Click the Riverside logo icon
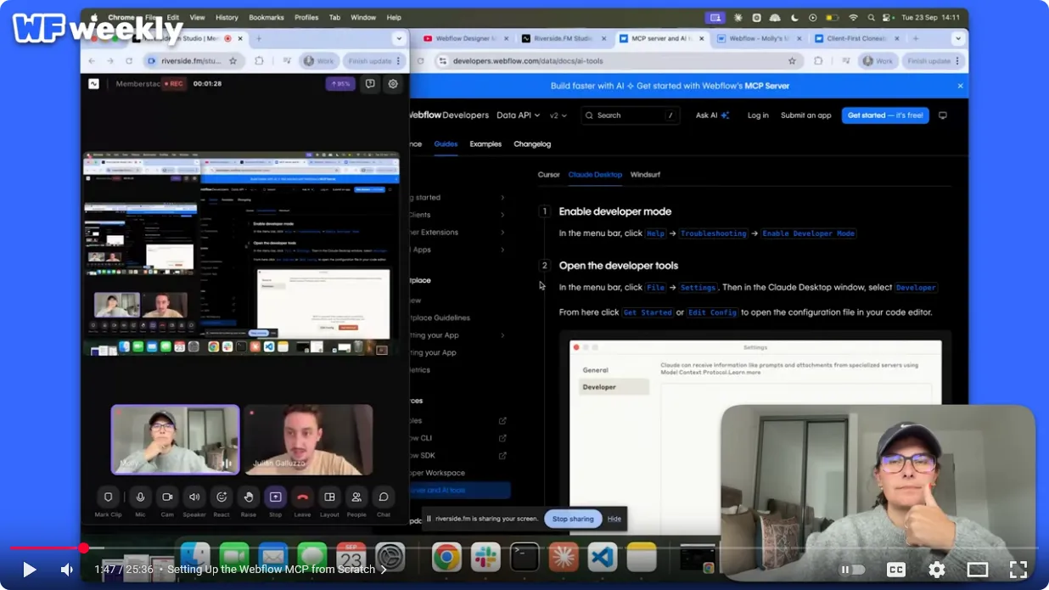 (x=93, y=84)
